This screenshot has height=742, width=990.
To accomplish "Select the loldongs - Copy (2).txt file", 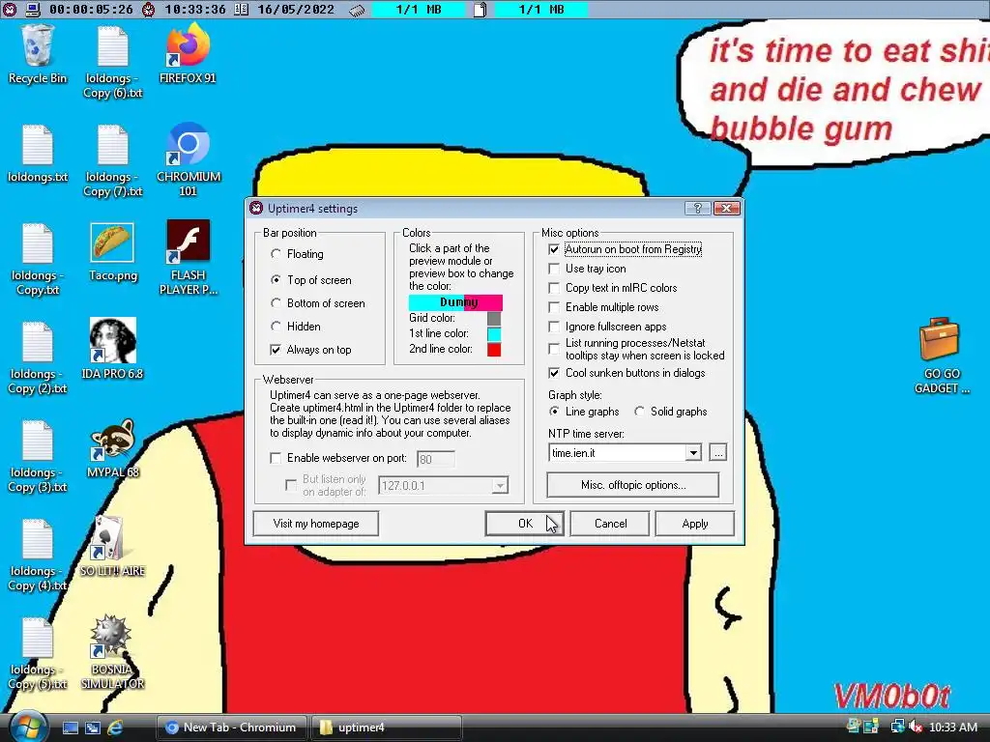I will 38,357.
